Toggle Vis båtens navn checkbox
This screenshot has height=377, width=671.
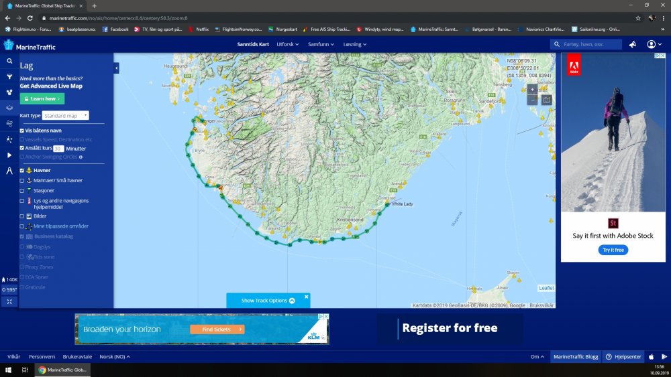point(22,131)
